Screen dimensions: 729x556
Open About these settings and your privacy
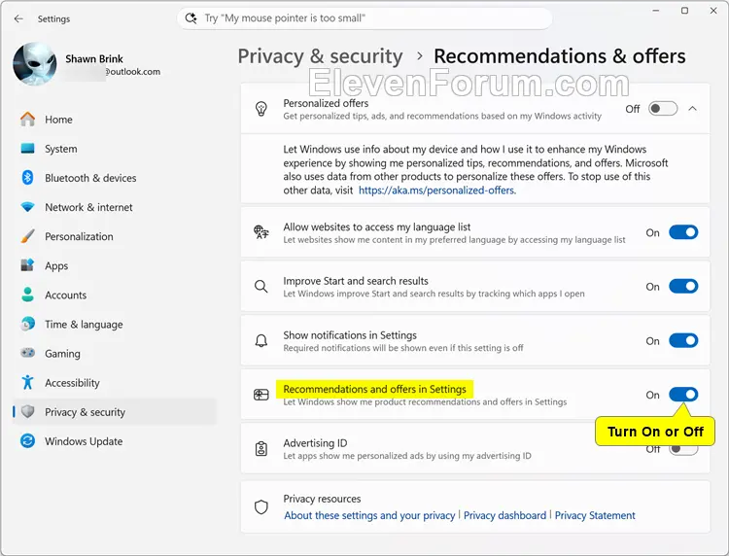369,515
